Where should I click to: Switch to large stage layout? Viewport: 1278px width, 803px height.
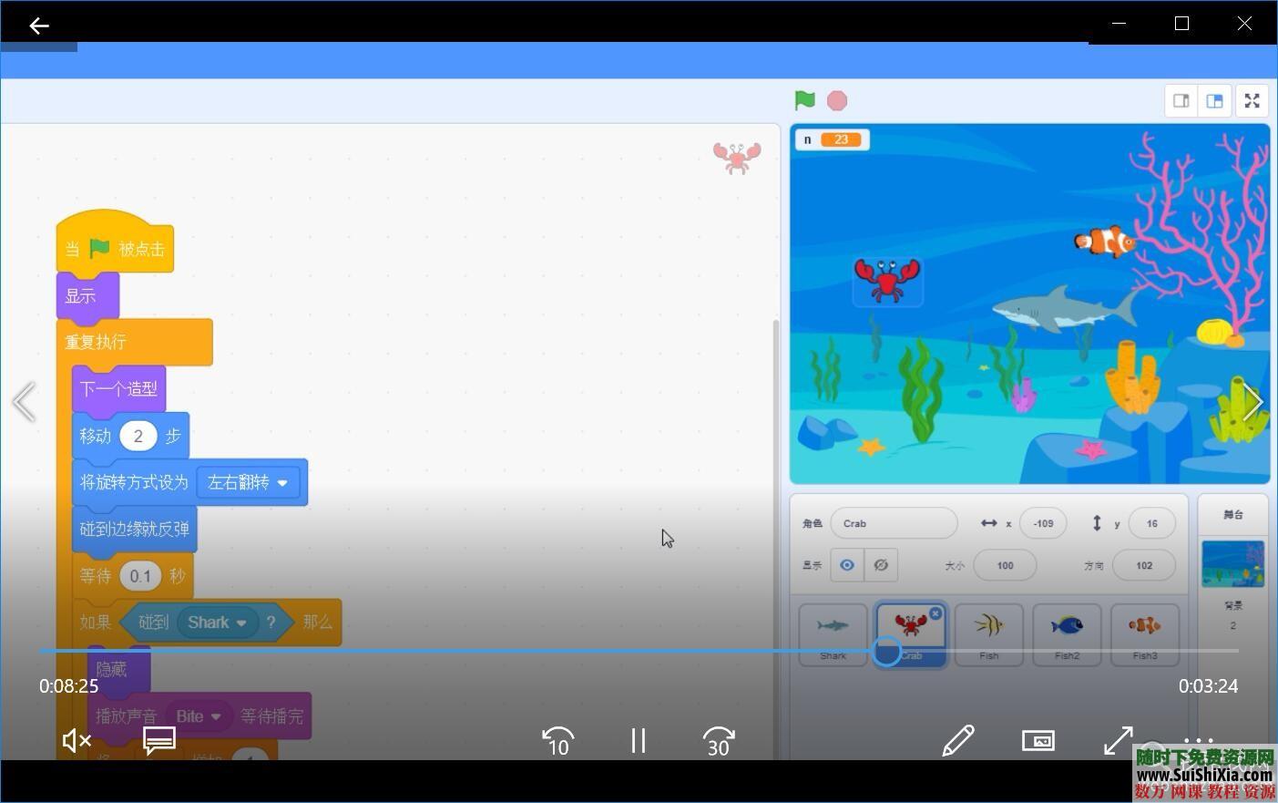1215,101
